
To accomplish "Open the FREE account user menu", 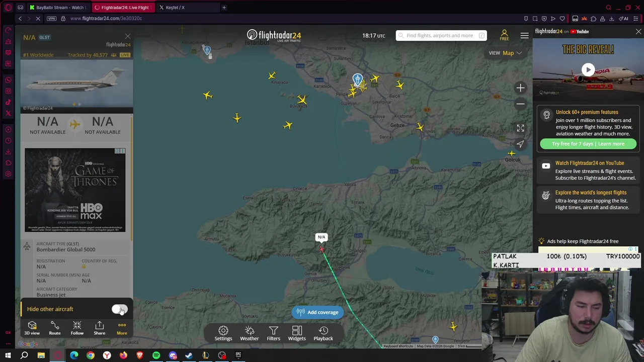I will click(504, 35).
